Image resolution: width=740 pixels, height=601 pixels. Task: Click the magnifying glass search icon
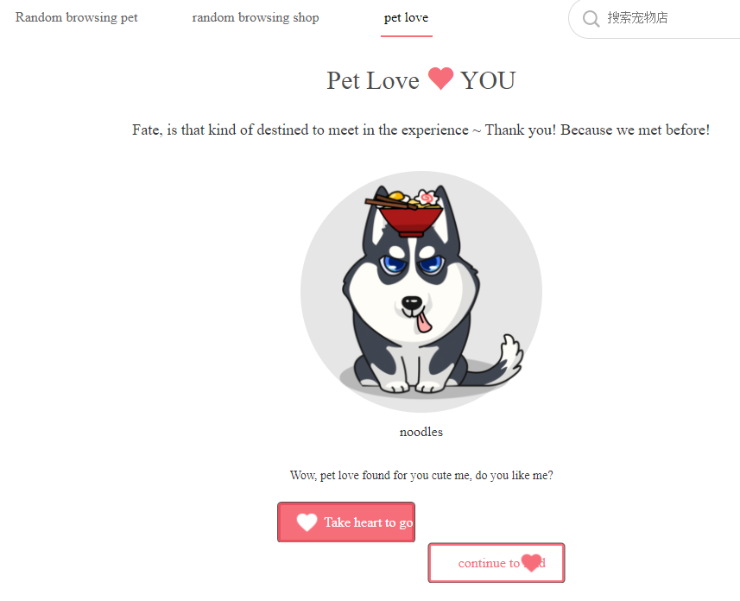pyautogui.click(x=591, y=18)
